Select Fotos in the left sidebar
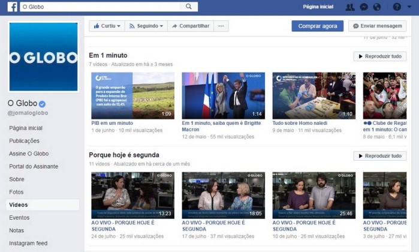419x252 pixels. (16, 192)
